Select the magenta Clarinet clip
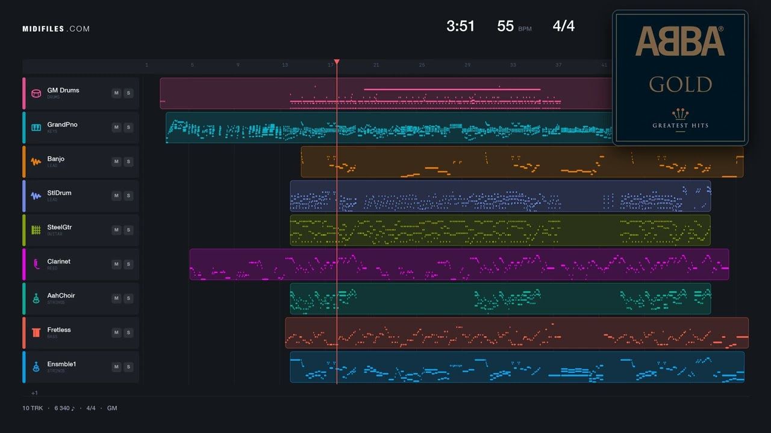771x433 pixels. coord(459,265)
